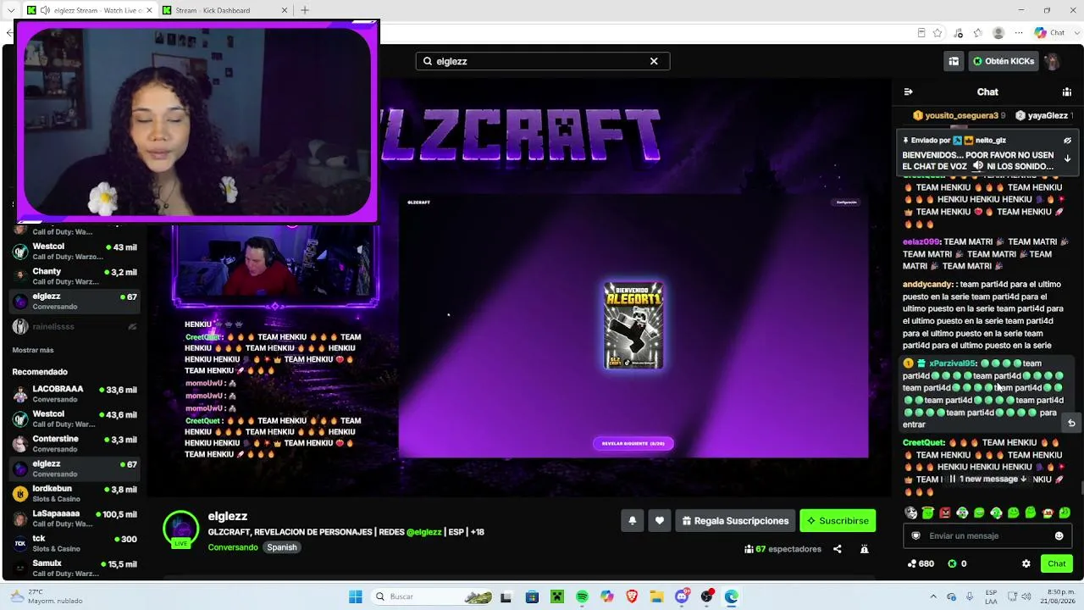Open tck Slots & Casino channel
Viewport: 1084px width, 610px height.
(75, 543)
